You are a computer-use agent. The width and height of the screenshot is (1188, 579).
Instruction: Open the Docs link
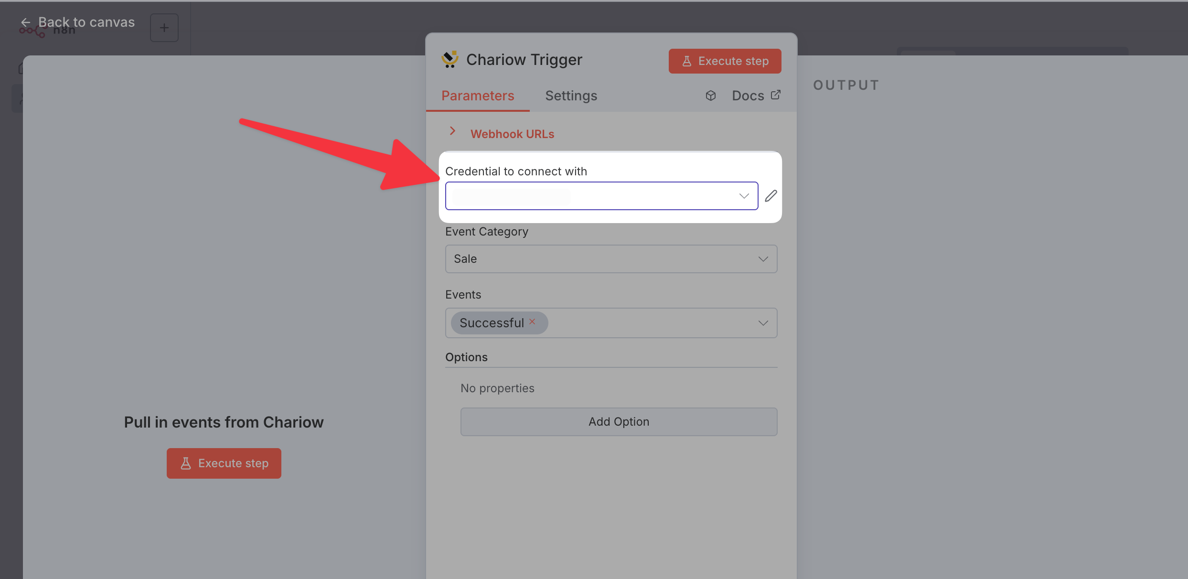tap(748, 96)
